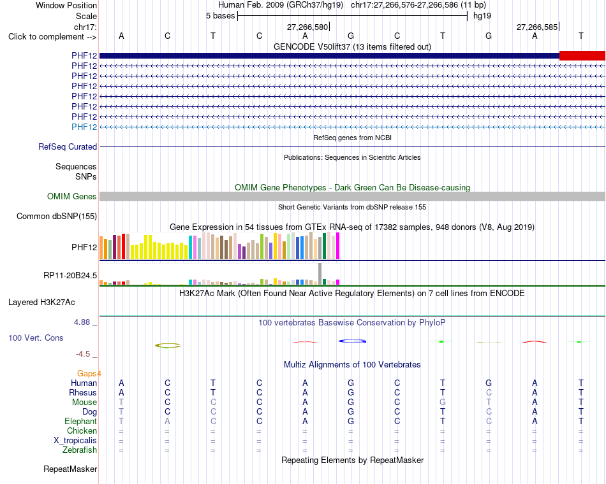Viewport: 606px width, 484px height.
Task: Click the H3K27Ac Mark ENCODE track title
Action: 352,294
